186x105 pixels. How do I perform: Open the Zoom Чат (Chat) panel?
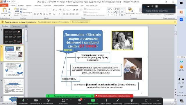tap(80, 101)
